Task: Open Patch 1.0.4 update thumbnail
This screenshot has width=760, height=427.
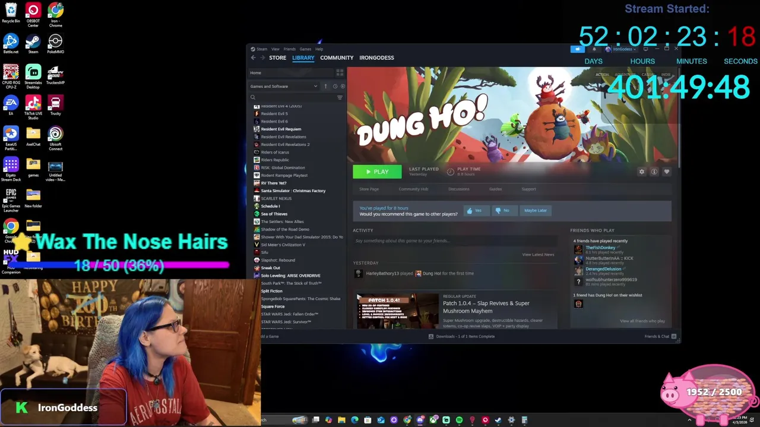Action: click(x=398, y=311)
